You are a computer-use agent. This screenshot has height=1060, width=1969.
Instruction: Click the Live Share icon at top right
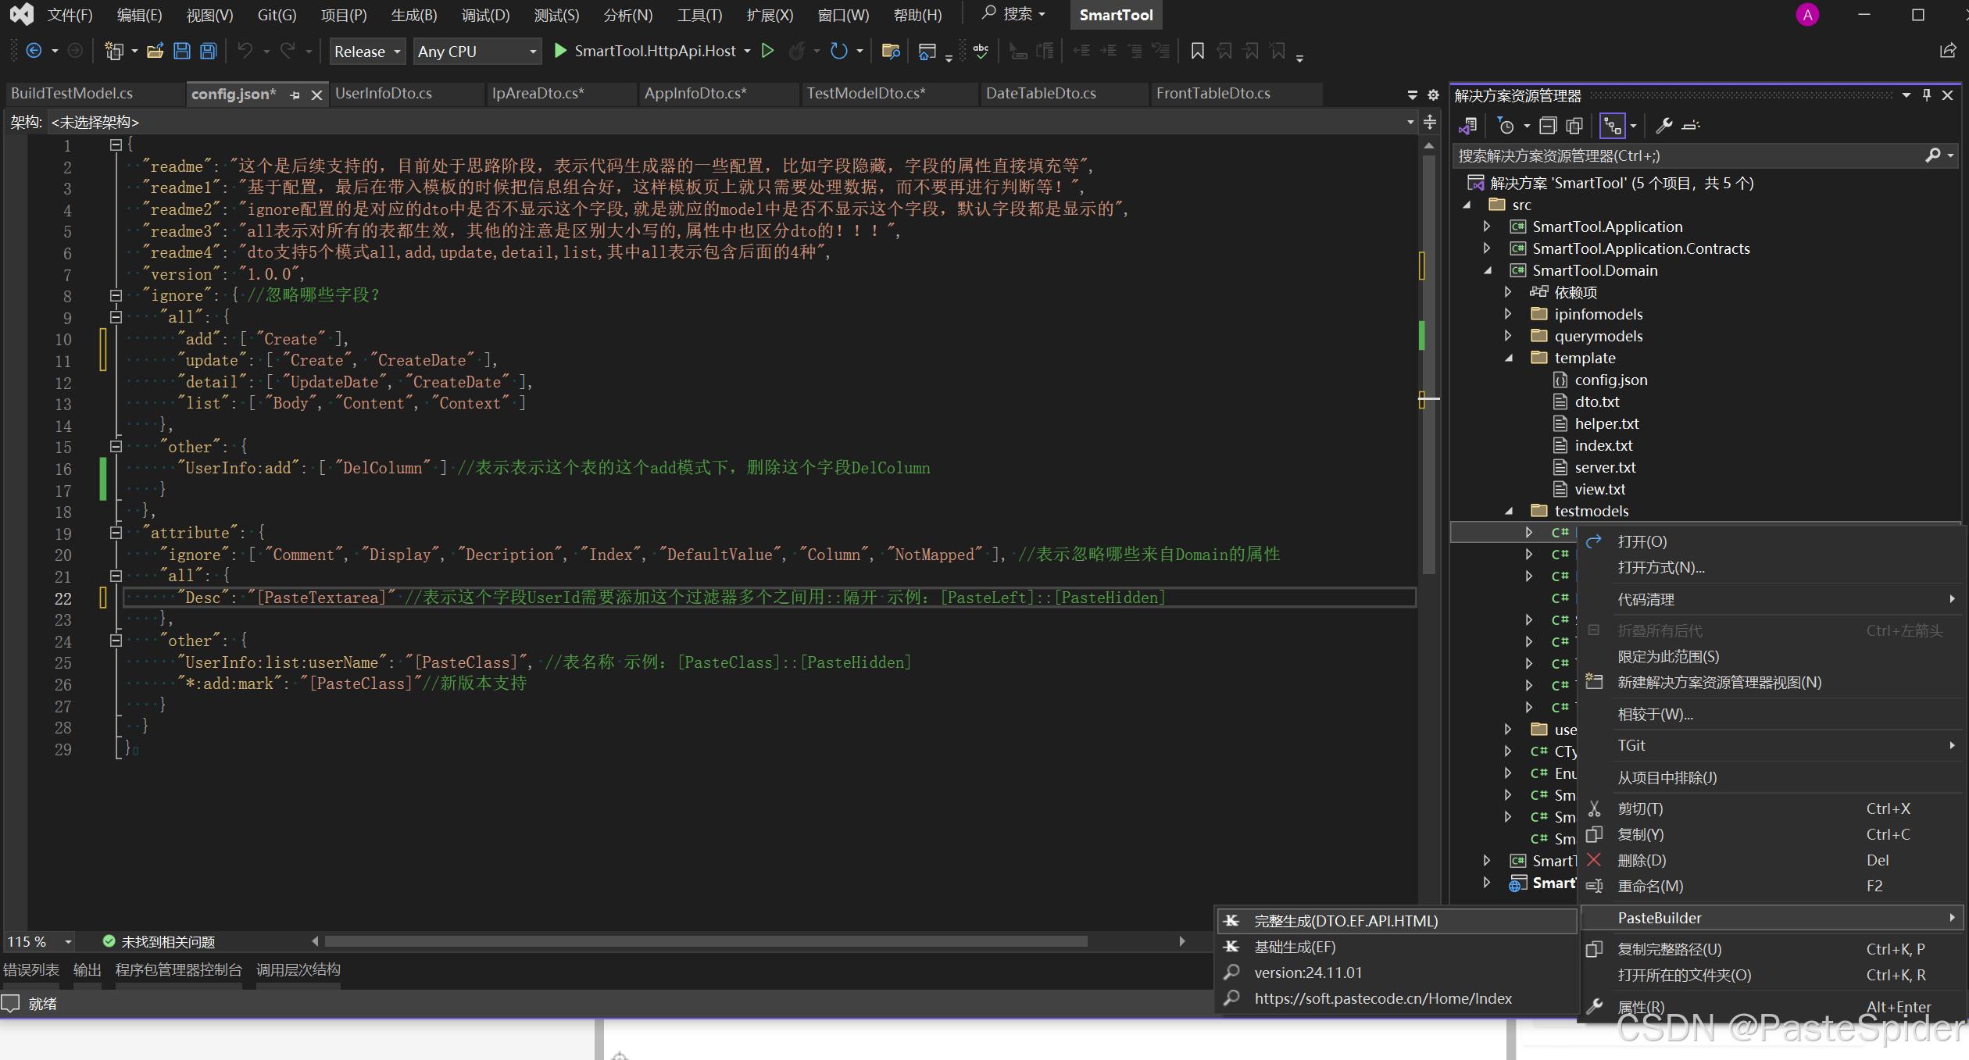coord(1949,52)
